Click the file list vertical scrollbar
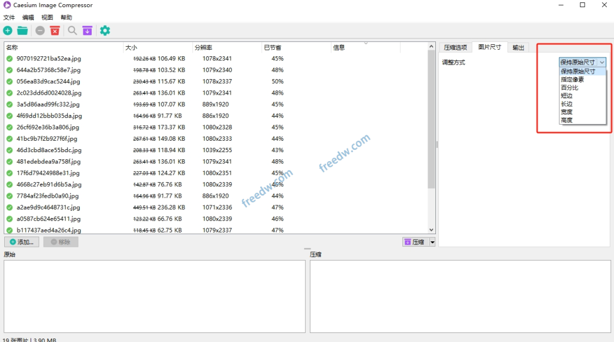Screen dimensions: 614x342 pyautogui.click(x=431, y=120)
